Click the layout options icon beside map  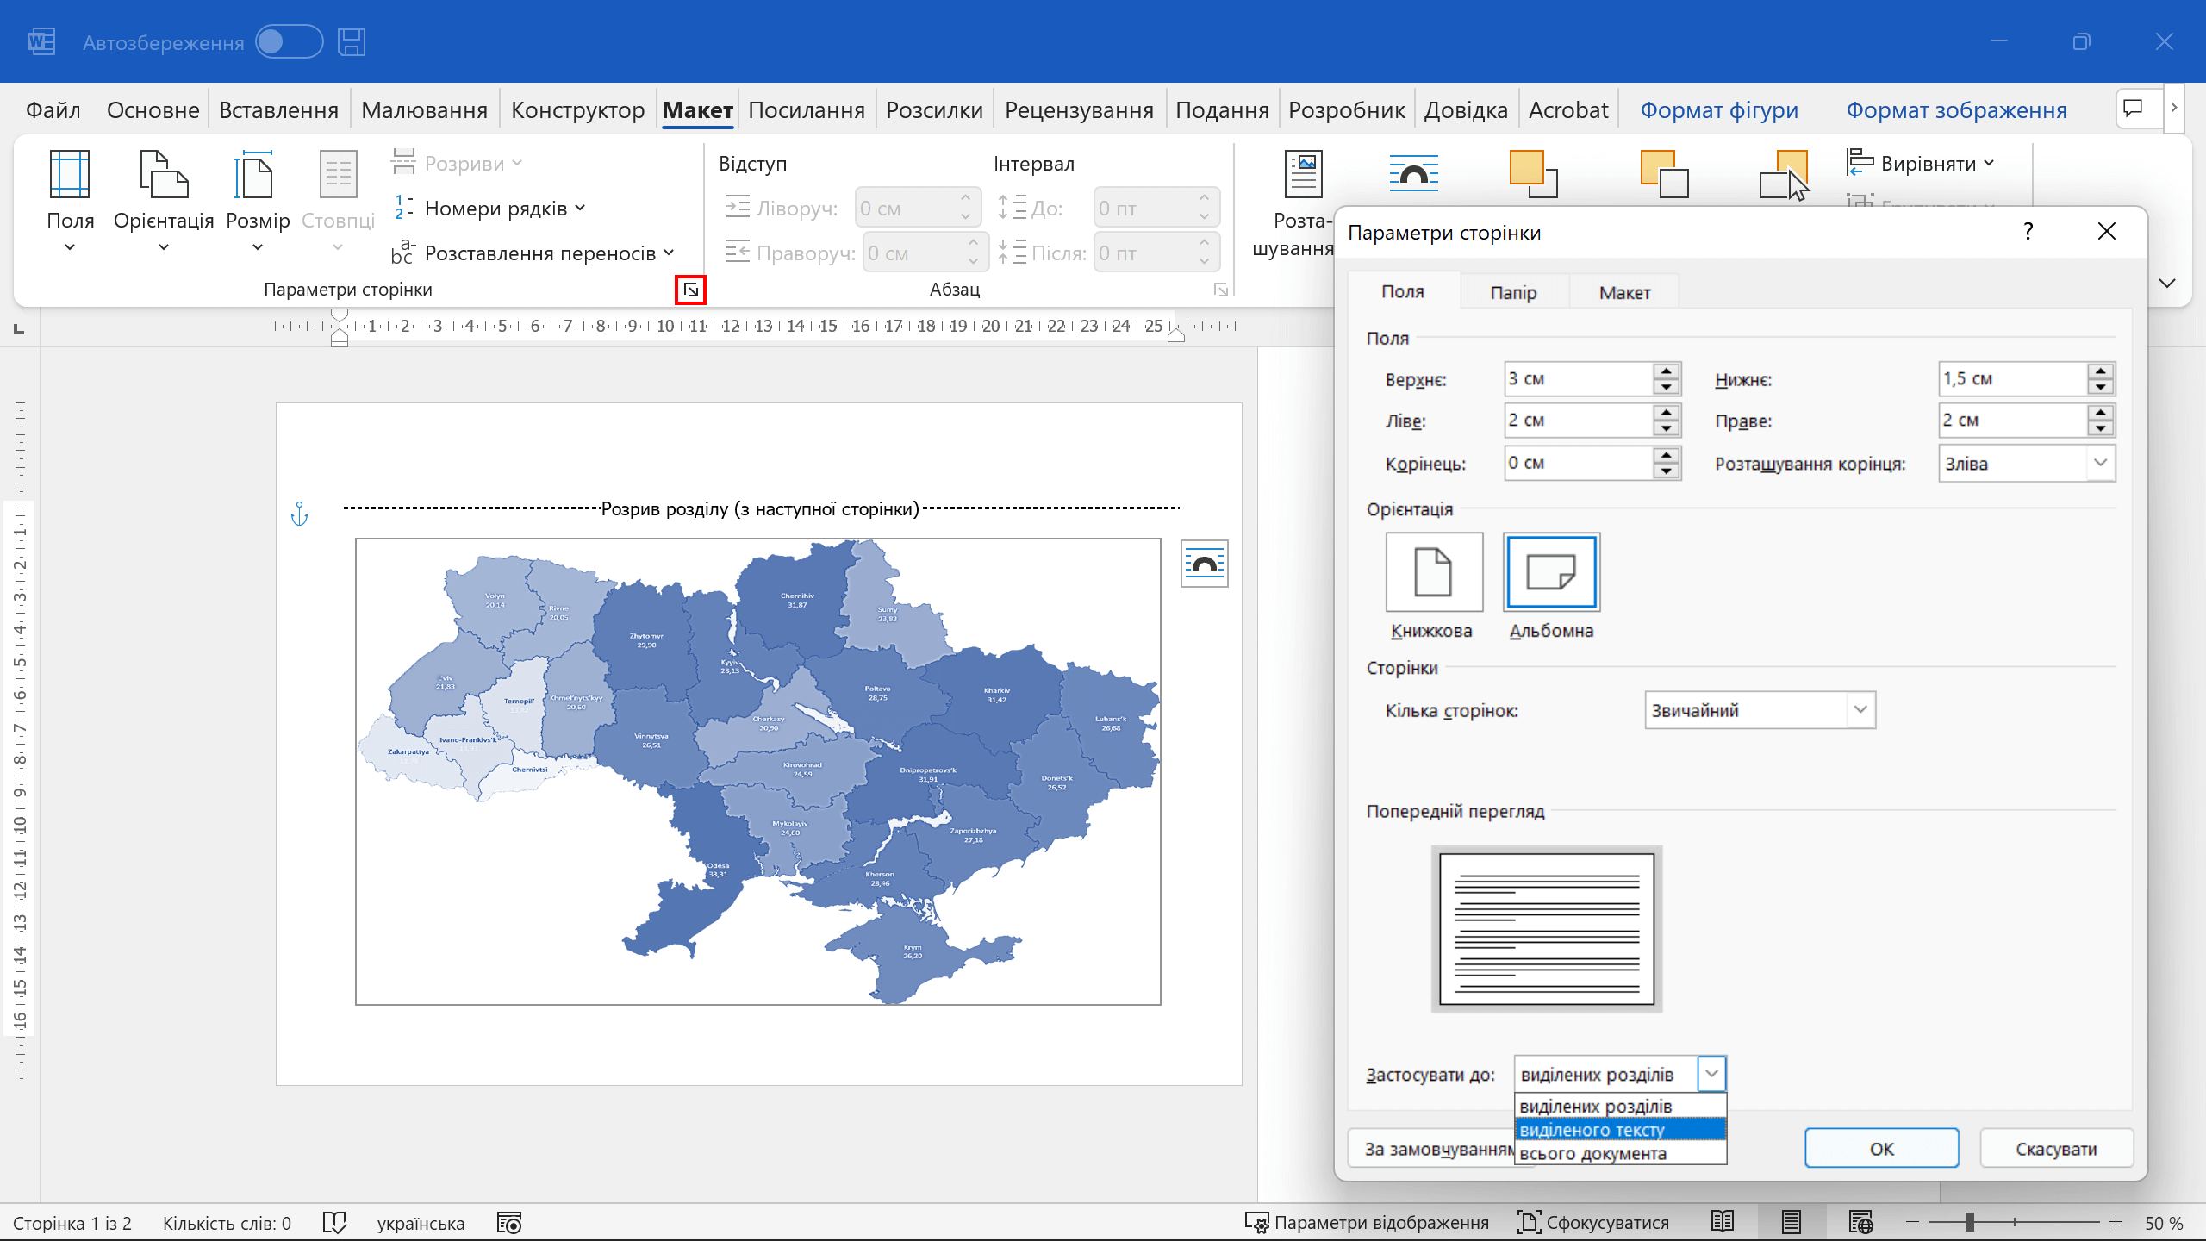click(1204, 564)
